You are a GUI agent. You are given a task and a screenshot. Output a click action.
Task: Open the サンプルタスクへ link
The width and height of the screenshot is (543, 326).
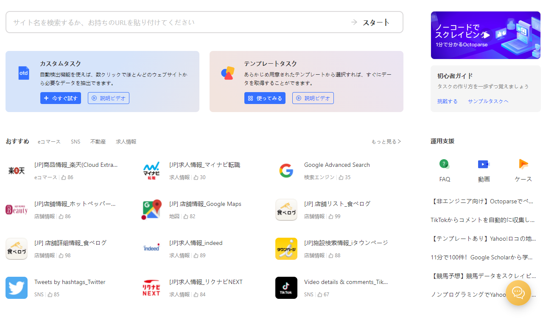488,101
